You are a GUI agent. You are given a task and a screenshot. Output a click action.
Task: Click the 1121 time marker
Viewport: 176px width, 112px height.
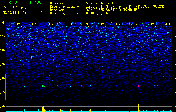pyautogui.click(x=18, y=24)
